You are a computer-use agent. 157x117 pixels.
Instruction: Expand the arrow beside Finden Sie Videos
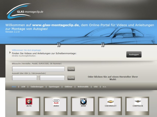[10, 53]
